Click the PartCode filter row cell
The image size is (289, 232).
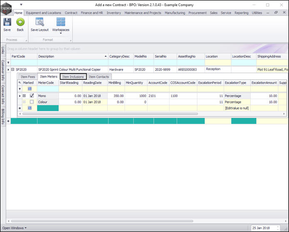(24, 63)
